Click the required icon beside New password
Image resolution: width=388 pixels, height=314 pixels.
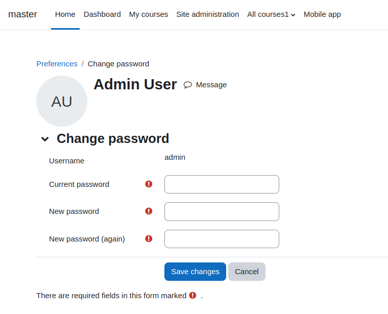click(x=149, y=211)
